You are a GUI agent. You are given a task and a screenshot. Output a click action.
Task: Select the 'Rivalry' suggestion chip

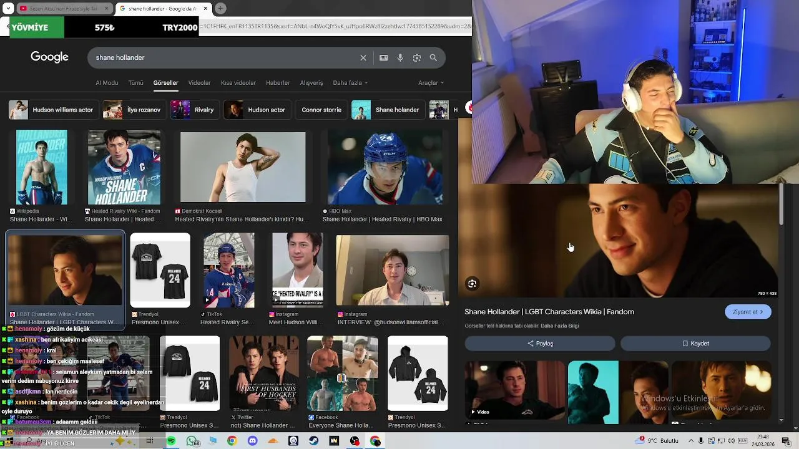coord(194,110)
